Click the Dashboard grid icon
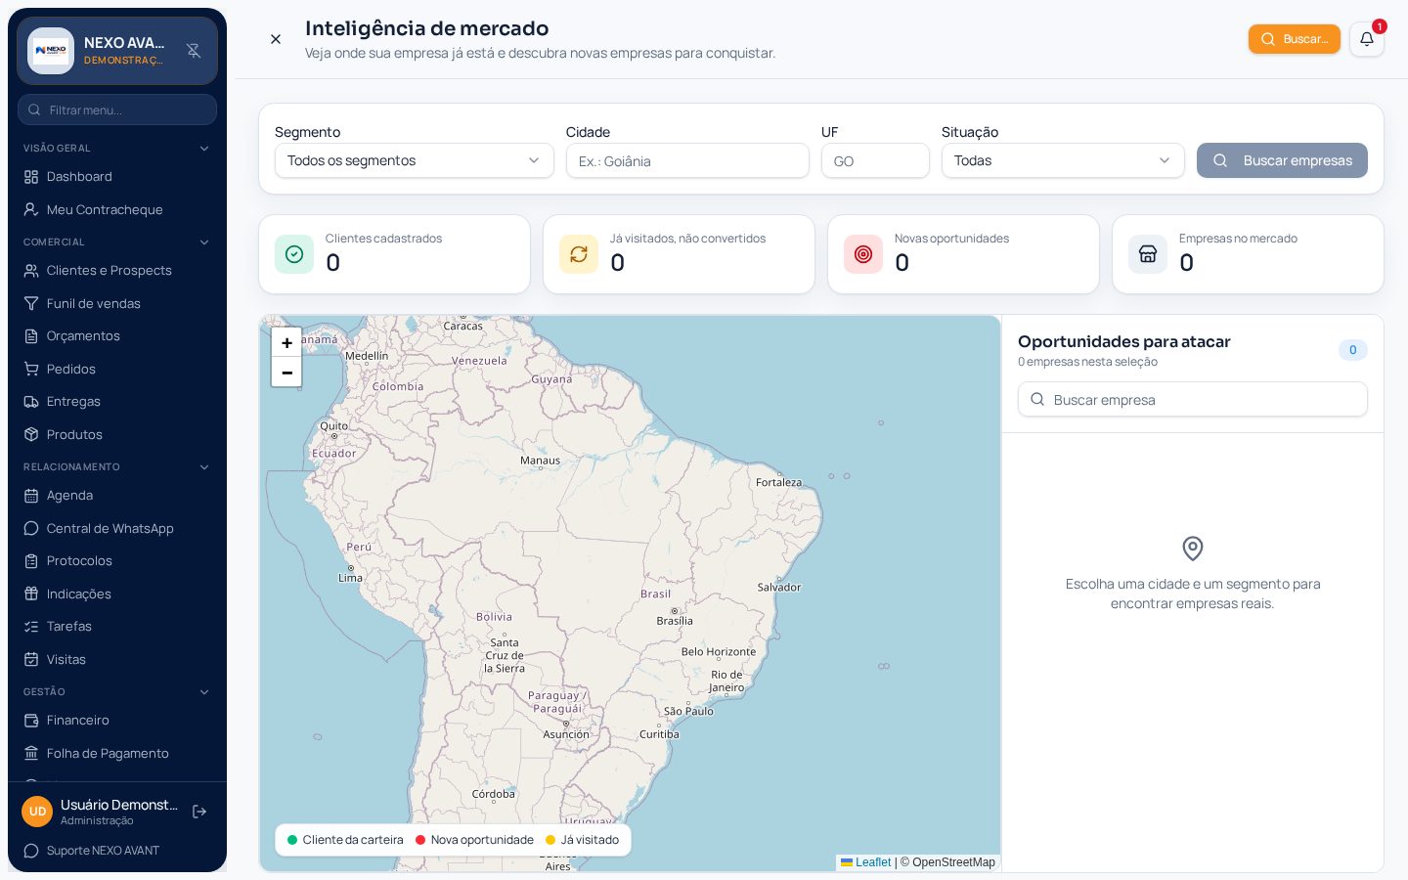This screenshot has width=1408, height=880. 31,177
